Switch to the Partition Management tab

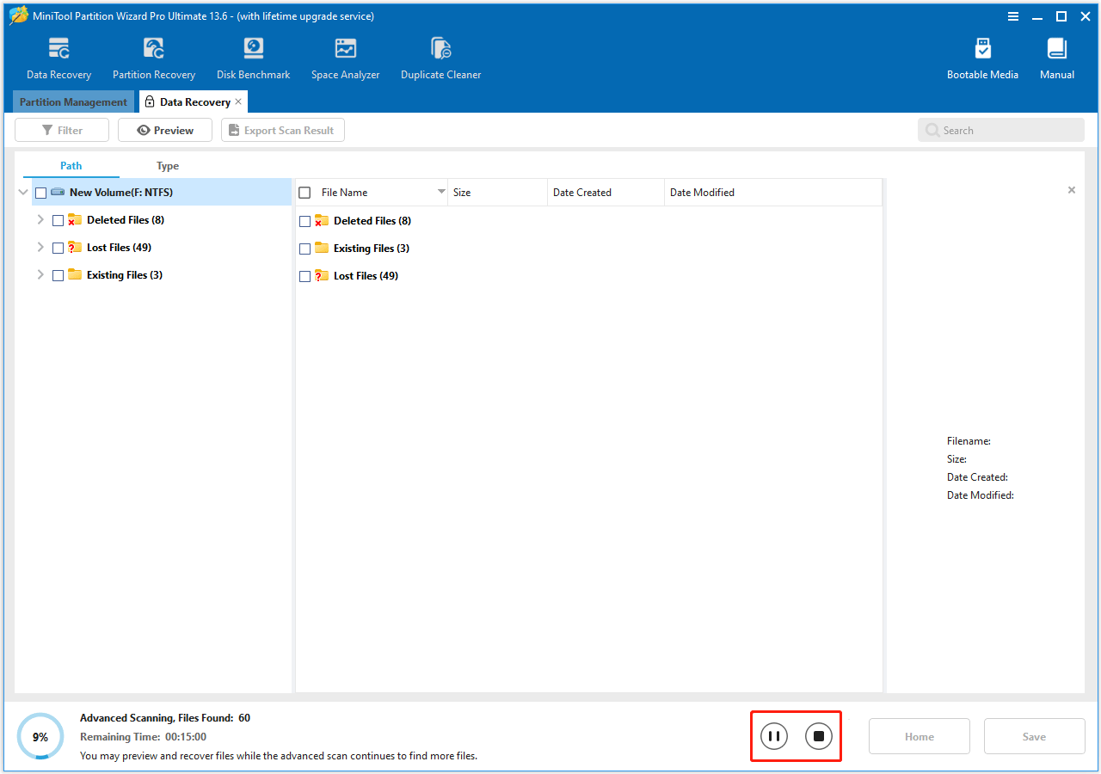[x=73, y=101]
